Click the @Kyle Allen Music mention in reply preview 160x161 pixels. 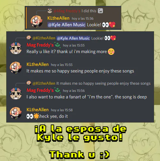click(x=73, y=38)
